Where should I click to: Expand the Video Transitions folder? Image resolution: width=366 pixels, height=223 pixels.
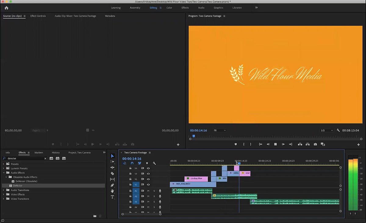click(x=4, y=199)
